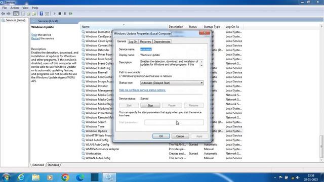Open the File menu
The image size is (324, 182).
coord(5,8)
